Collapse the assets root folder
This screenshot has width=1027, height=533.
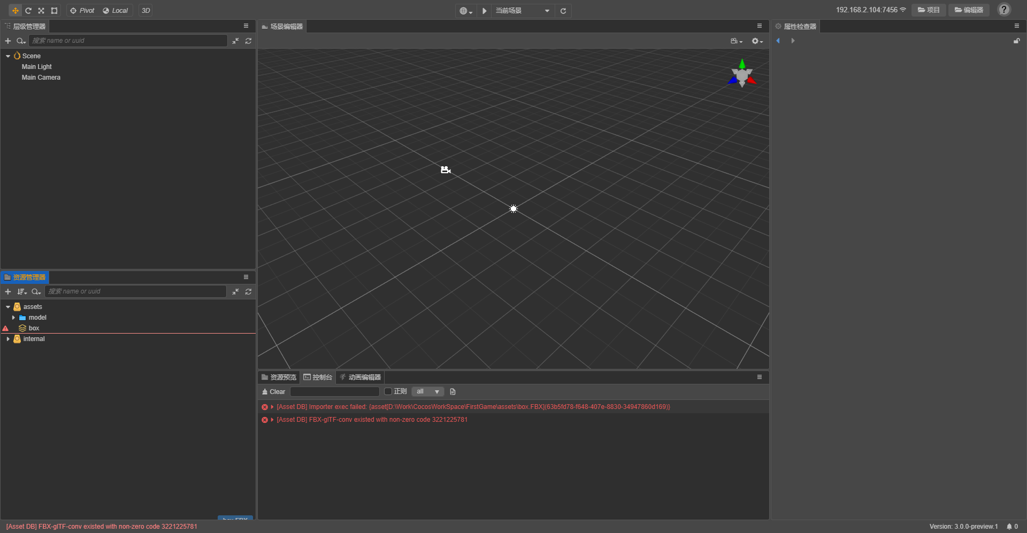pyautogui.click(x=8, y=307)
